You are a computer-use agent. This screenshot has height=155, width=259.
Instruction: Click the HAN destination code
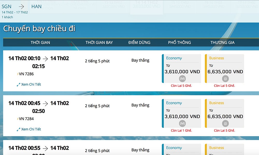[37, 7]
